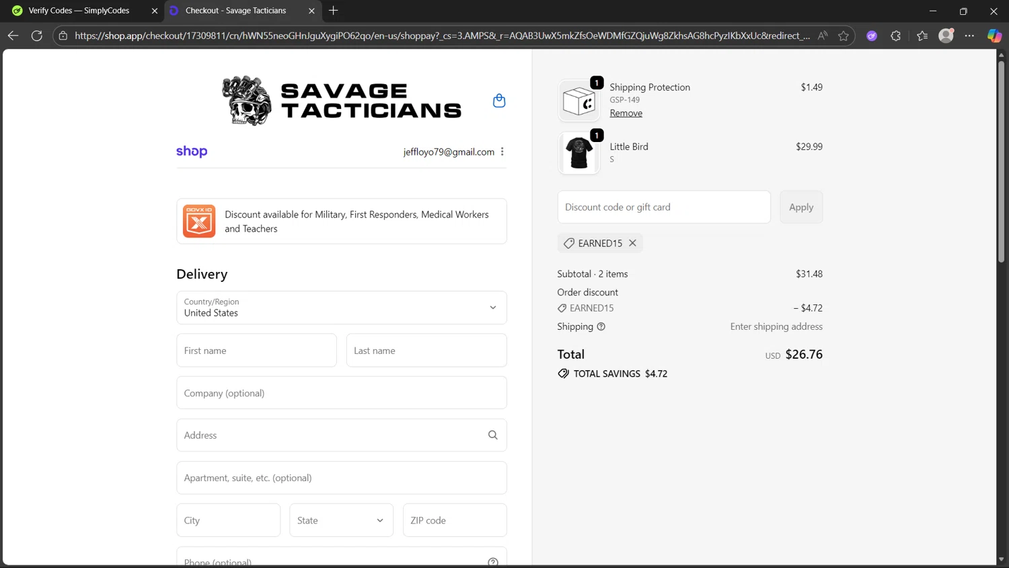Image resolution: width=1009 pixels, height=568 pixels.
Task: Remove the EARNED15 discount tag
Action: (632, 243)
